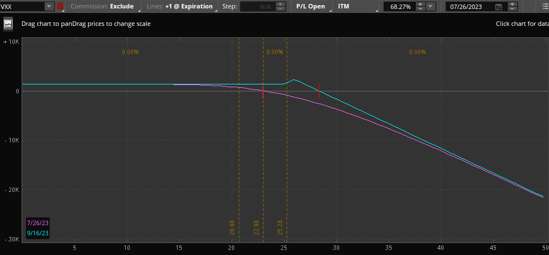Increment the 07/26/2023 date stepper
Image resolution: width=549 pixels, height=255 pixels.
(512, 5)
